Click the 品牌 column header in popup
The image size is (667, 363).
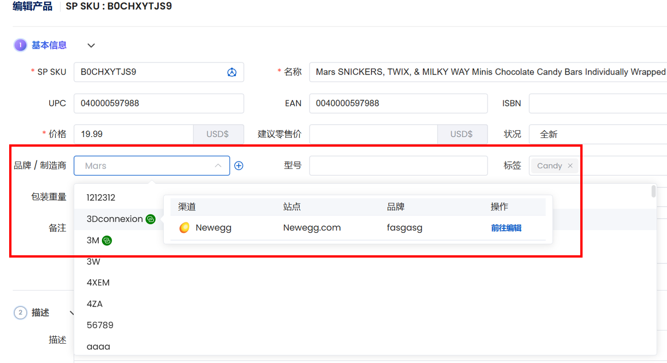(x=396, y=207)
